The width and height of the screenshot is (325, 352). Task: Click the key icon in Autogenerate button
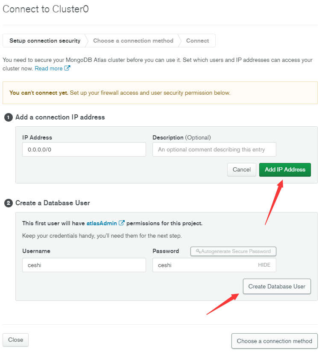point(198,251)
